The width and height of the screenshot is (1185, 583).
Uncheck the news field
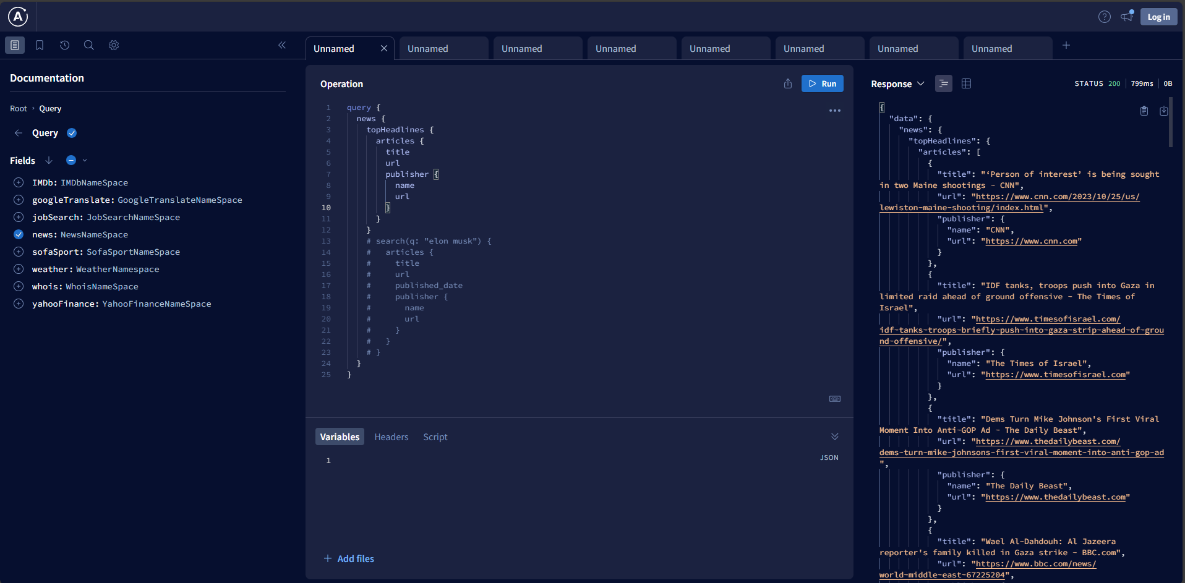pyautogui.click(x=19, y=234)
